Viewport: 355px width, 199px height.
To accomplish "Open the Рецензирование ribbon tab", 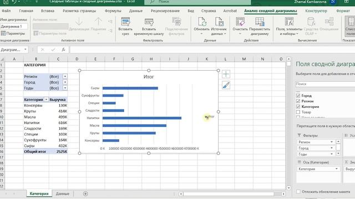I will click(x=165, y=11).
